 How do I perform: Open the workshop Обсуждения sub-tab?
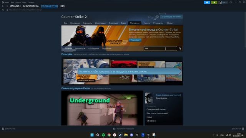93,49
